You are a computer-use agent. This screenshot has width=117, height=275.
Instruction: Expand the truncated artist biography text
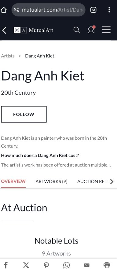[56, 165]
